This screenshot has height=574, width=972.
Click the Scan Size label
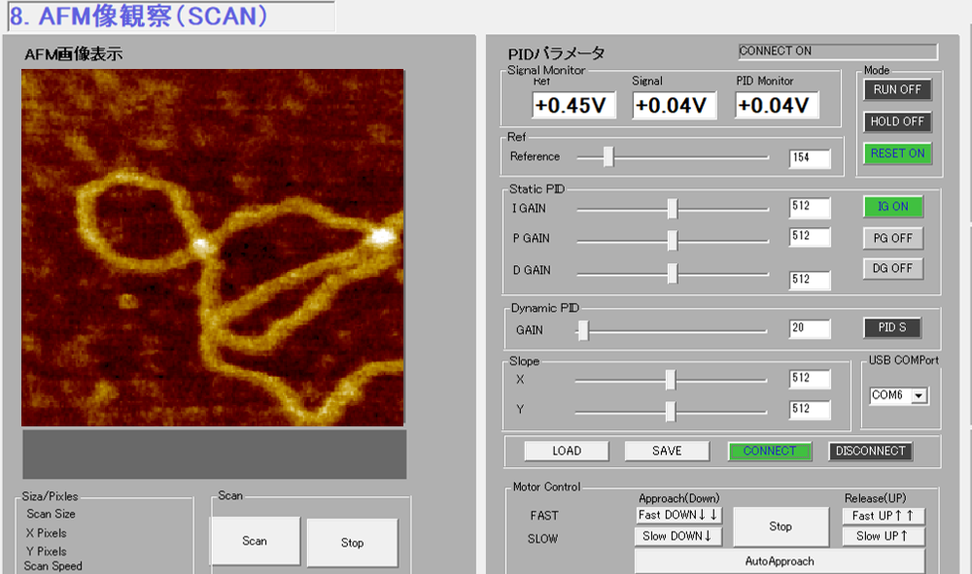pyautogui.click(x=51, y=514)
